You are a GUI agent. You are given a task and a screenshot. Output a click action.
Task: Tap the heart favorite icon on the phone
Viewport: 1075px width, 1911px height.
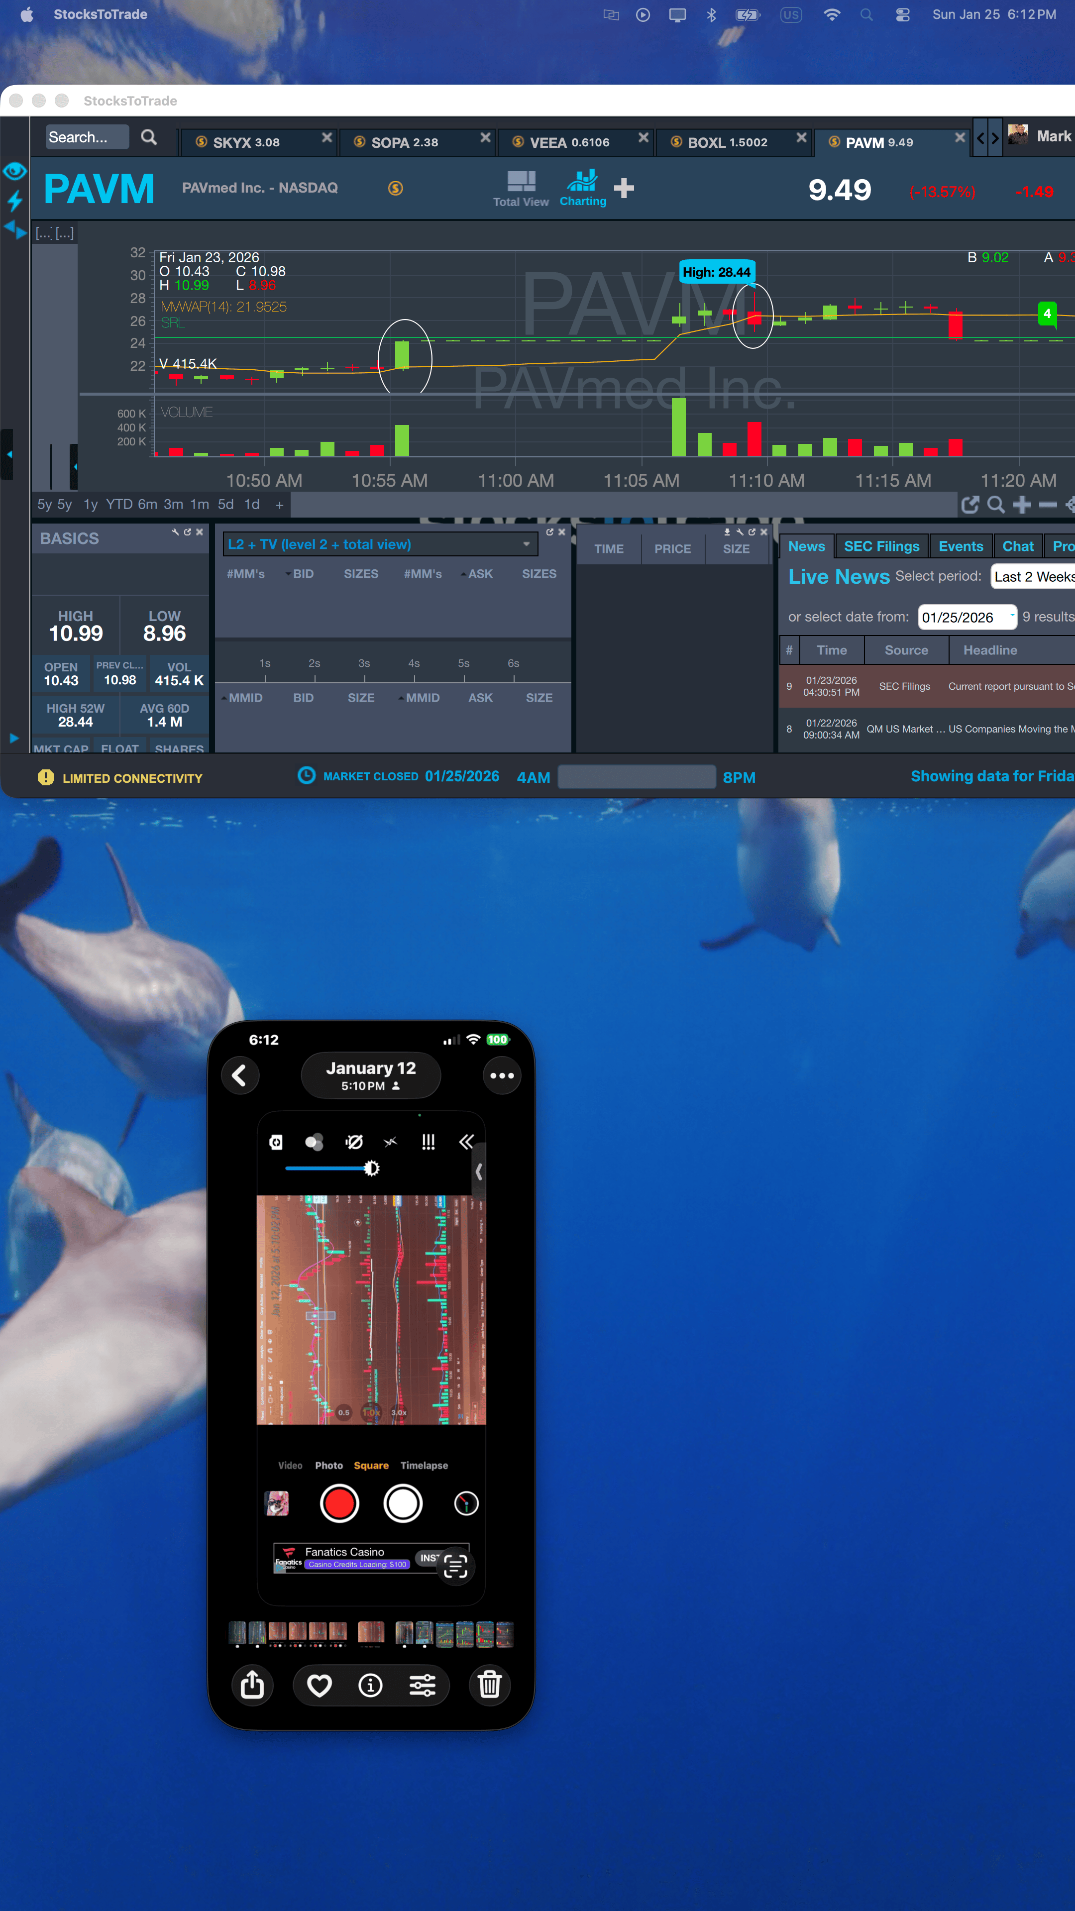click(320, 1686)
